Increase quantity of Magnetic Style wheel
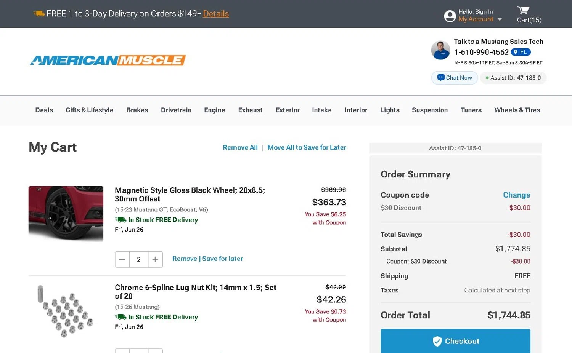 155,259
